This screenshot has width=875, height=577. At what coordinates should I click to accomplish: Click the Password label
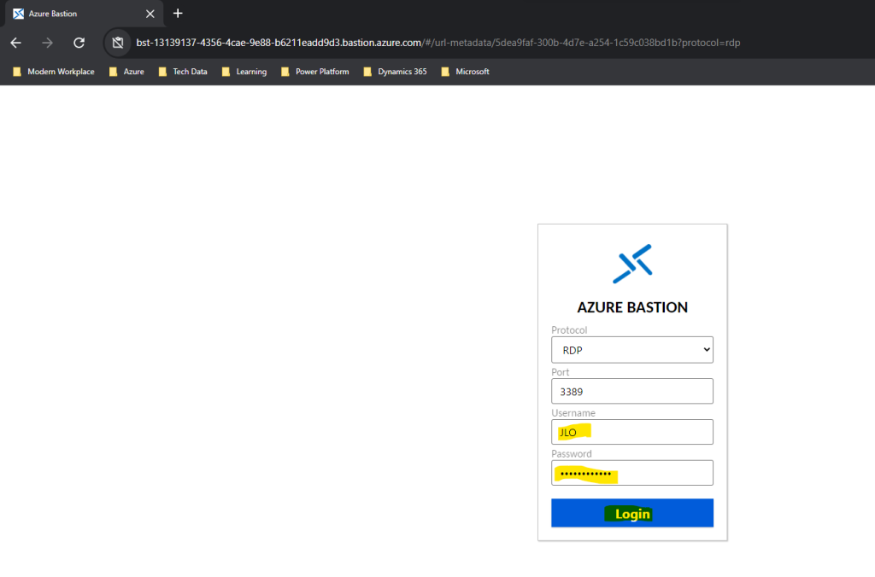click(x=572, y=454)
